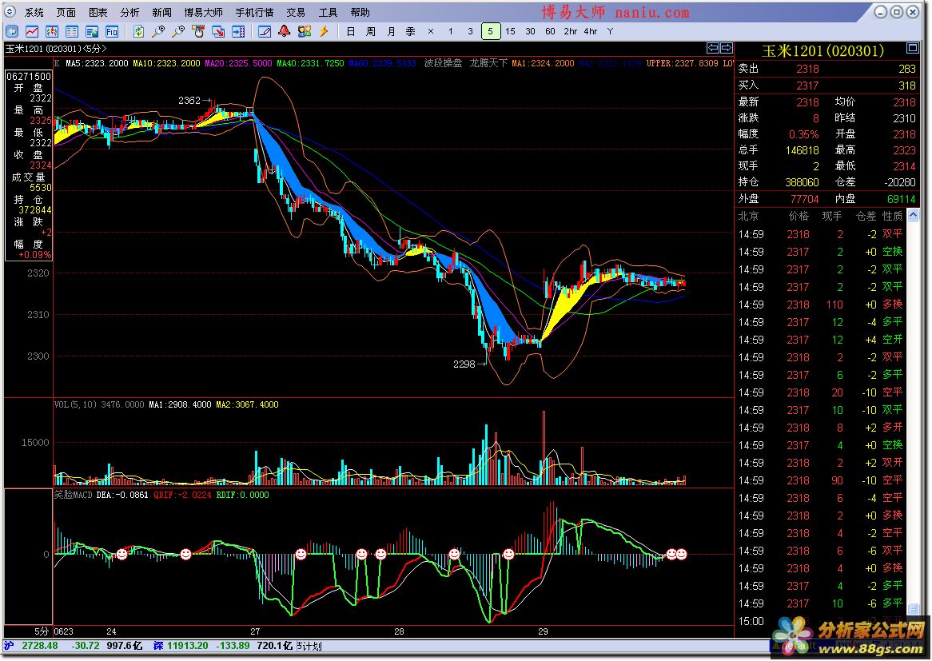Click the chart navigation arrows icon
Screen dimensions: 932x661
point(719,48)
